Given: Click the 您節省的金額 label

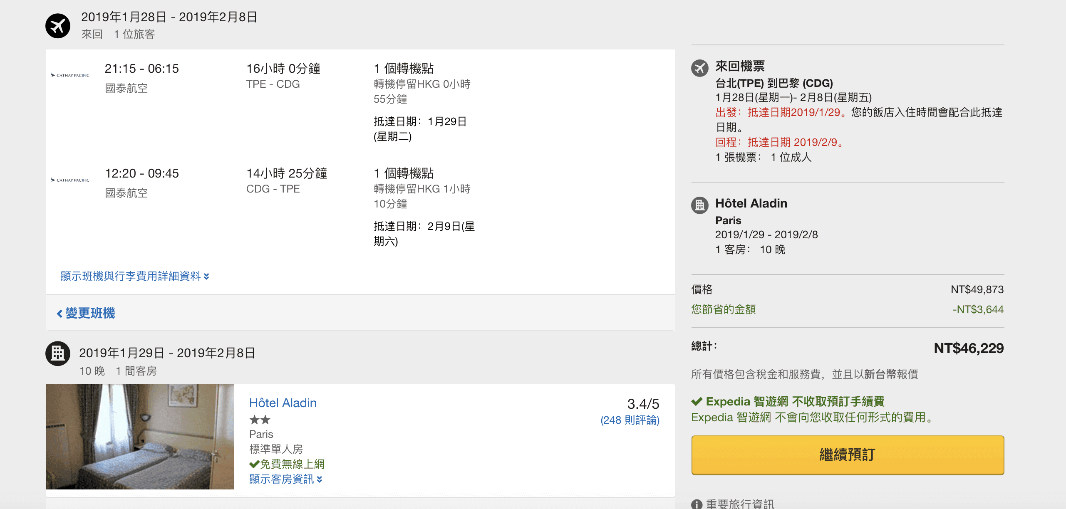Looking at the screenshot, I should coord(724,309).
